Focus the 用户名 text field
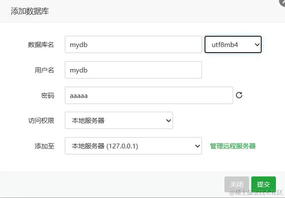This screenshot has height=198, width=285. point(133,70)
